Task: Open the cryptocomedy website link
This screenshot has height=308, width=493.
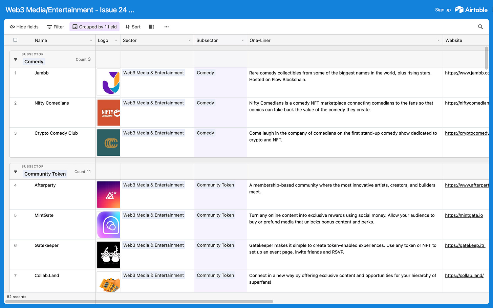Action: click(467, 133)
